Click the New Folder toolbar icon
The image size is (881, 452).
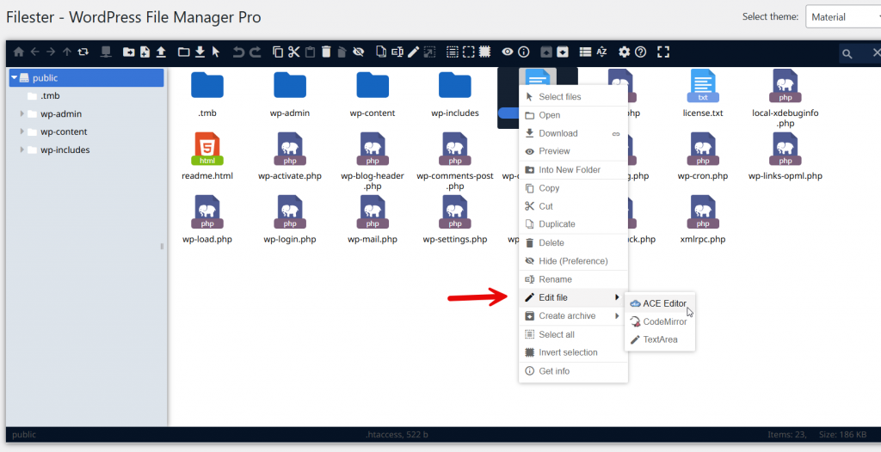coord(128,52)
